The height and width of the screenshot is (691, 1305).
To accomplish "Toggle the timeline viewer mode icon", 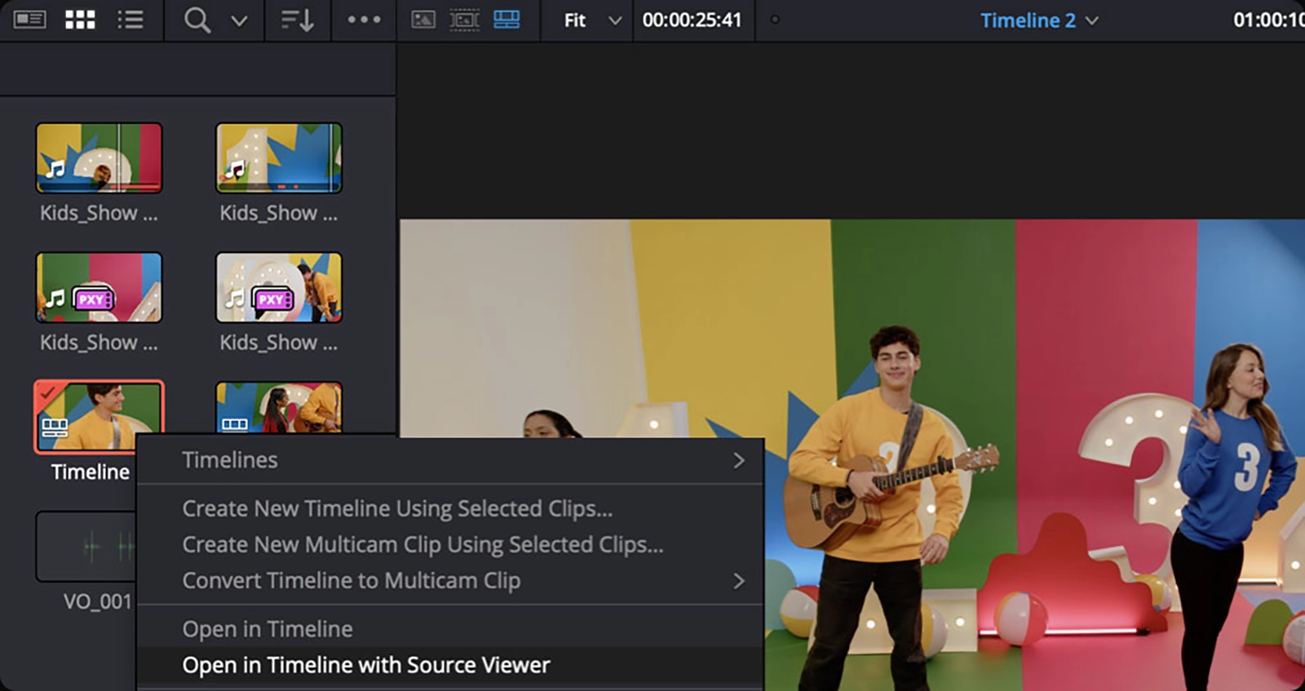I will (507, 20).
